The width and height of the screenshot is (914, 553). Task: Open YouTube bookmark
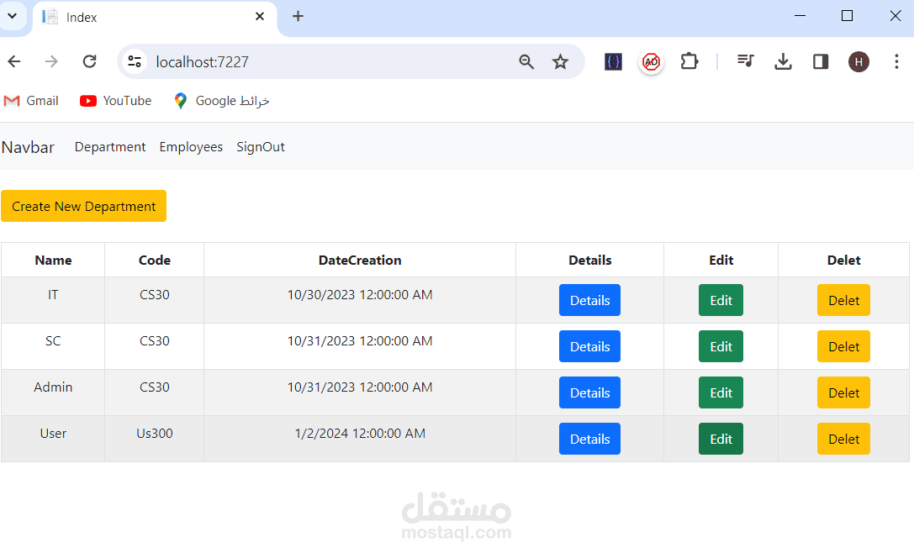[x=115, y=101]
